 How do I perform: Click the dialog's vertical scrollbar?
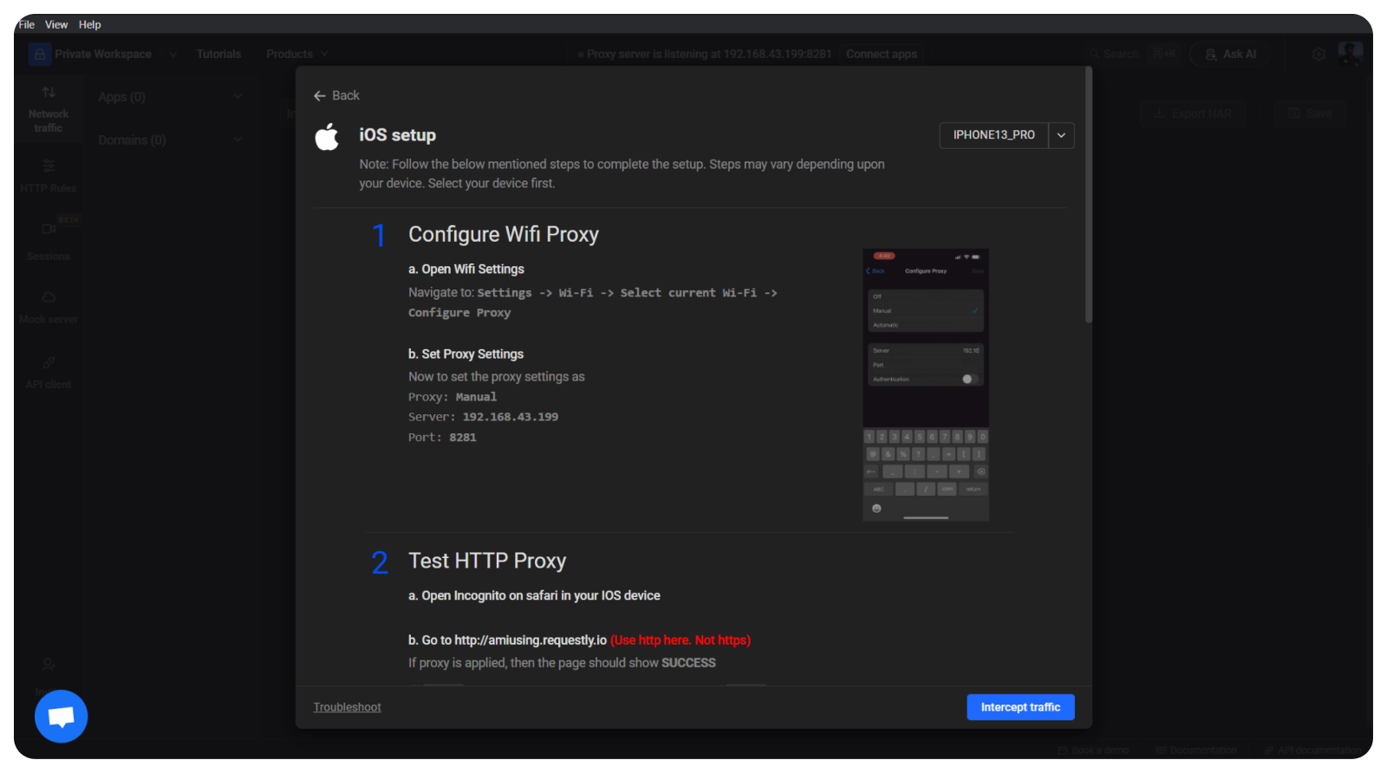click(1089, 195)
